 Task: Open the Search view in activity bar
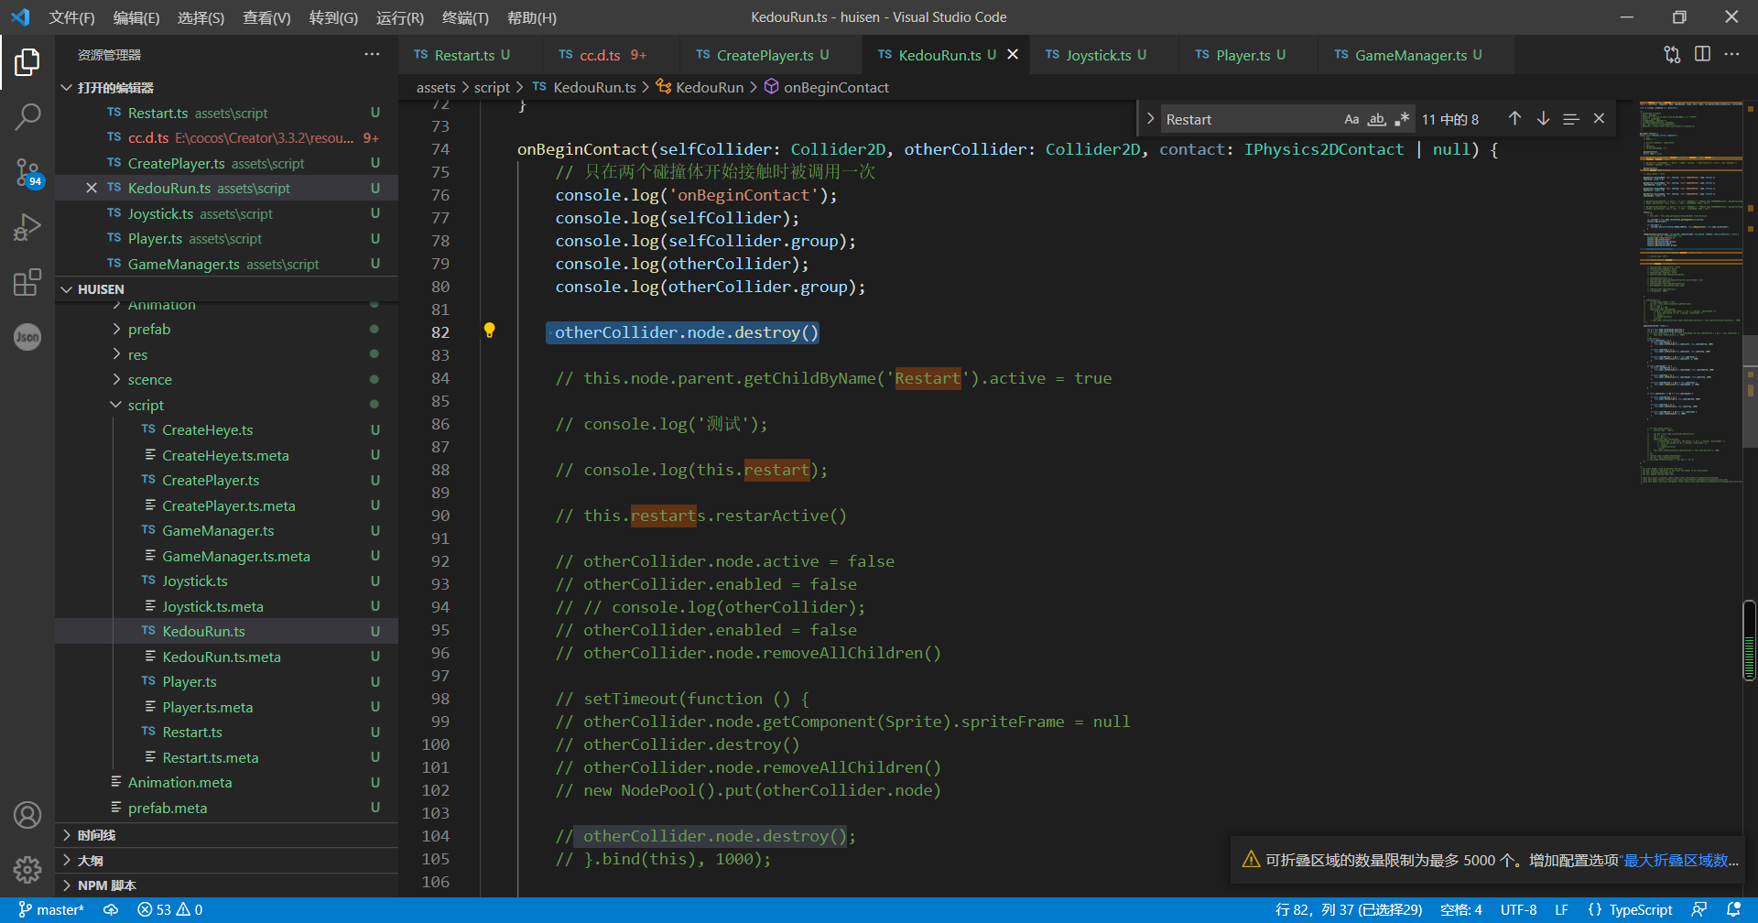[x=27, y=116]
